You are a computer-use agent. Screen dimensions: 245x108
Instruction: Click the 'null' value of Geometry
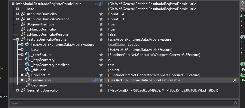tap(111, 85)
